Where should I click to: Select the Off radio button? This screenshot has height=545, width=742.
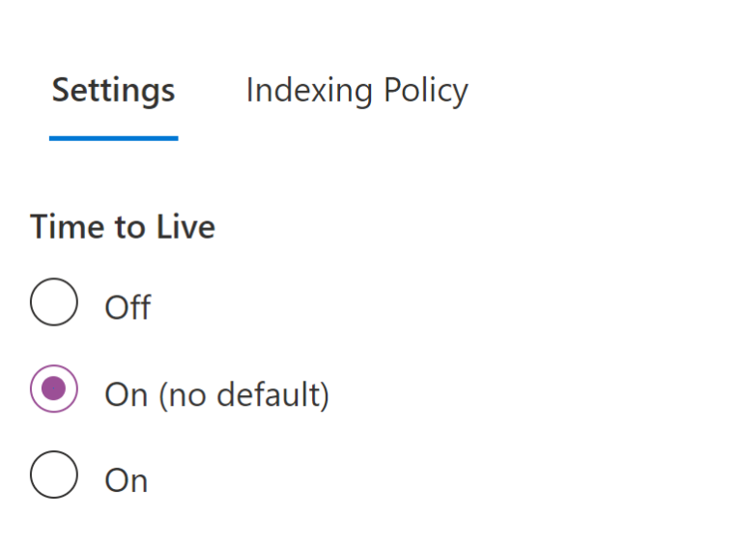coord(54,302)
